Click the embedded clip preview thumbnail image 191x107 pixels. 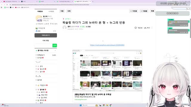click(107, 70)
